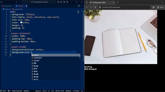Open errors and warnings status item
Viewport: 165px width, 92px height.
click(x=3, y=91)
